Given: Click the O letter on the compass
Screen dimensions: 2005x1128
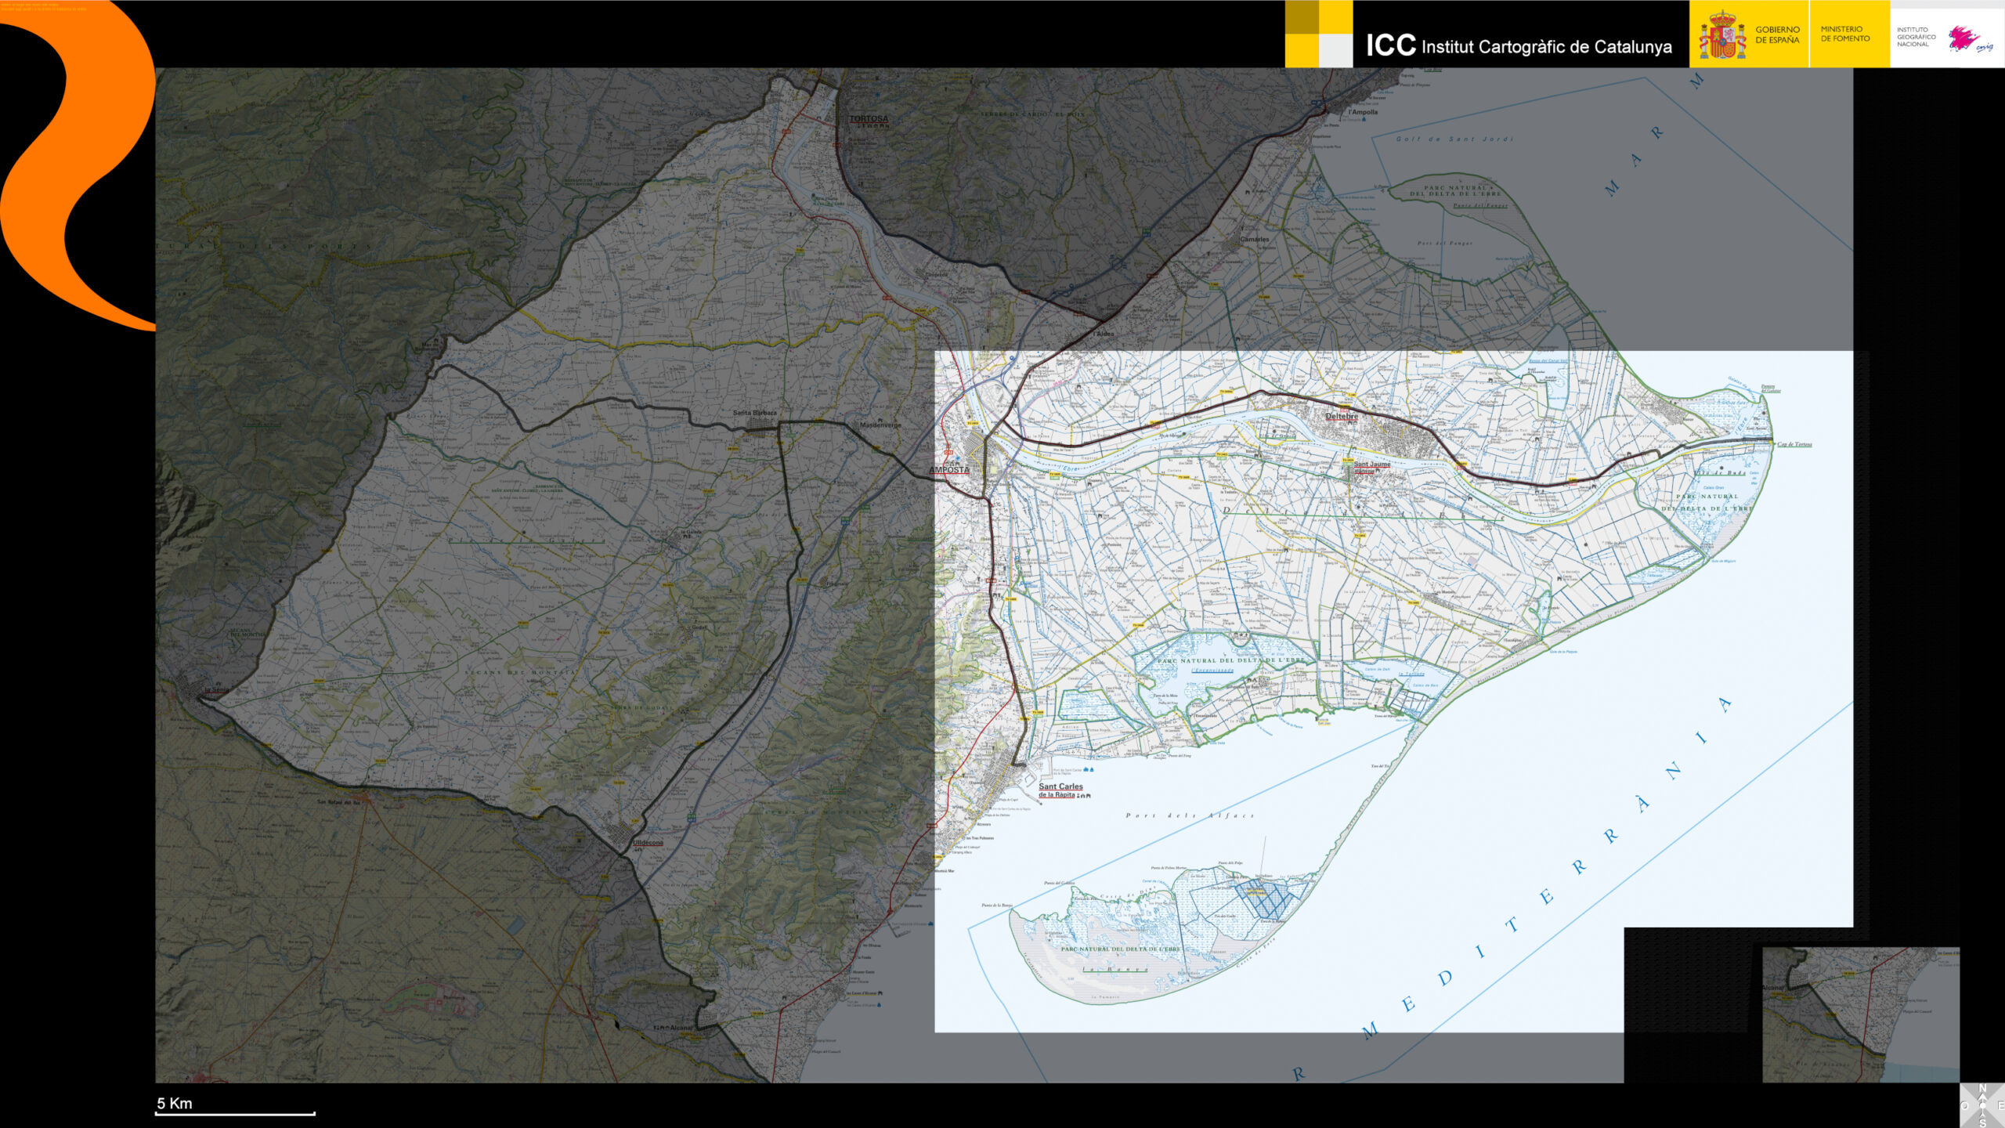Looking at the screenshot, I should [x=1964, y=1105].
